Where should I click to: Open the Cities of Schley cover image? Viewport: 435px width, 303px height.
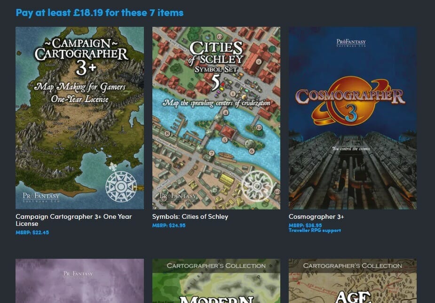click(x=216, y=118)
